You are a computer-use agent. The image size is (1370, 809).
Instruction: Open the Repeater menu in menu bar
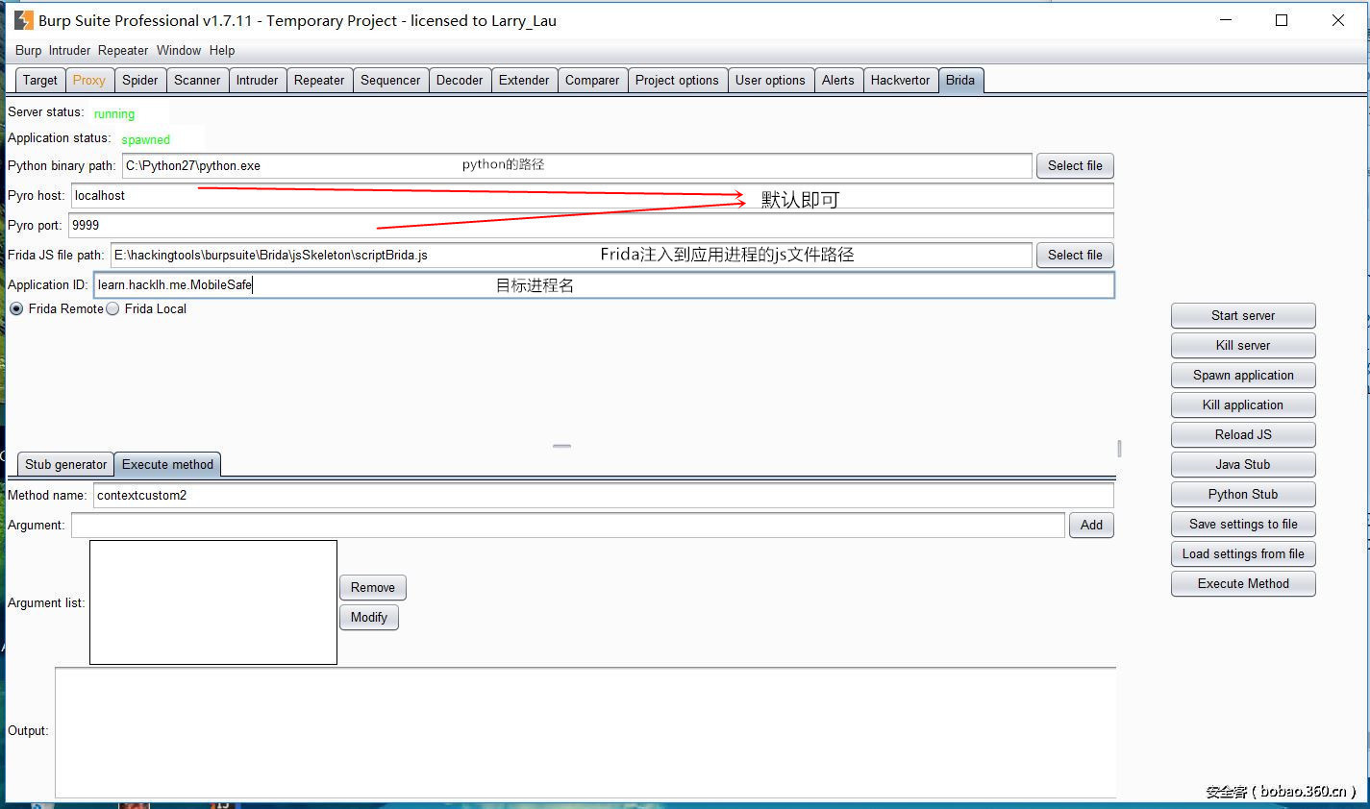click(x=123, y=50)
